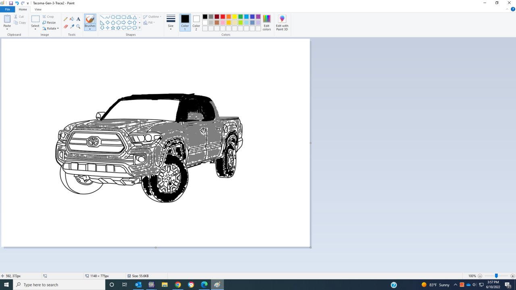Switch to the Home tab
This screenshot has width=516, height=290.
click(x=23, y=9)
